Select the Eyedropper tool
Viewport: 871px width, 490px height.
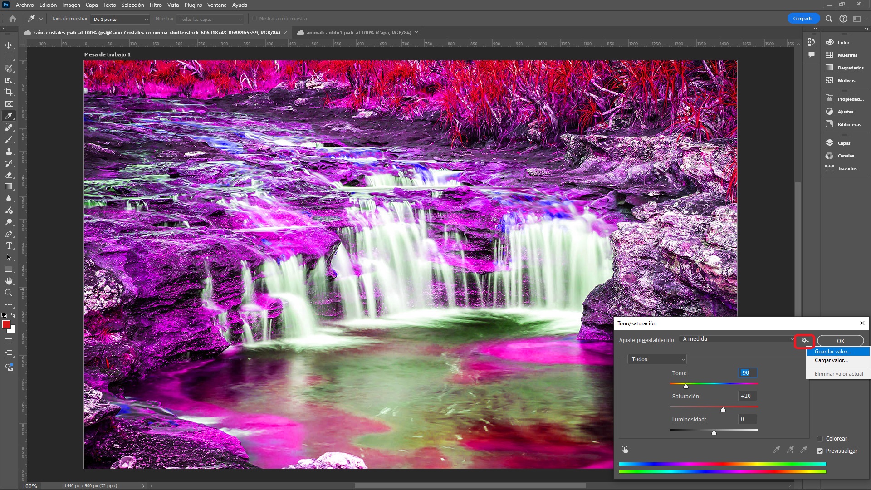point(9,116)
